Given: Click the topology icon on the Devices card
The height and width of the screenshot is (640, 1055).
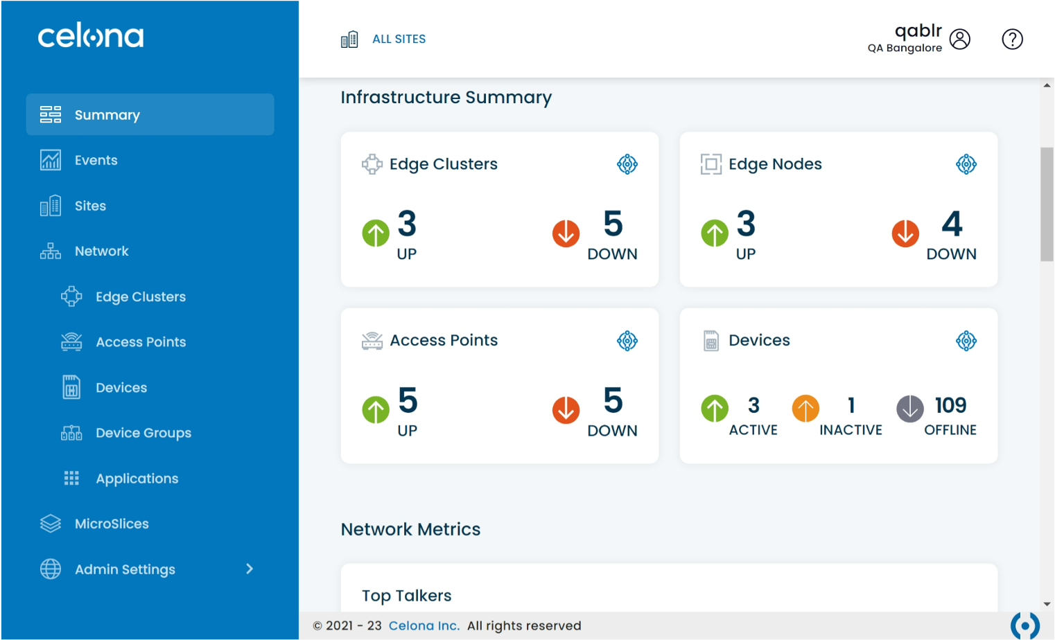Looking at the screenshot, I should [x=966, y=341].
